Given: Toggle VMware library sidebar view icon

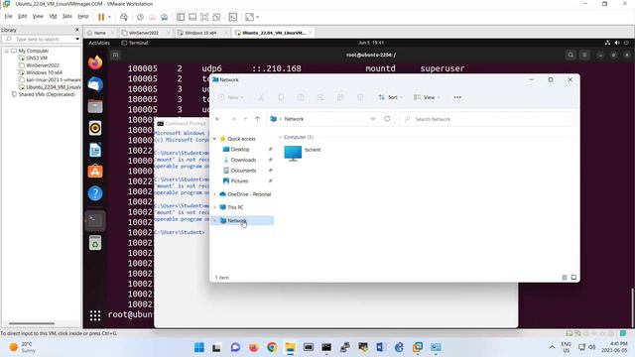Looking at the screenshot, I should [181, 17].
